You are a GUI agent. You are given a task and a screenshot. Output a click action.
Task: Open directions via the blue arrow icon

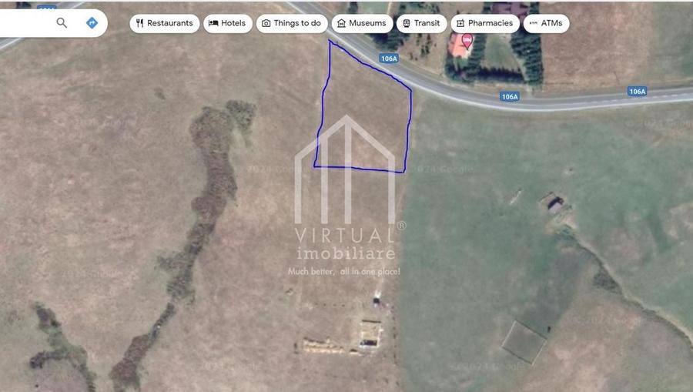click(x=92, y=23)
